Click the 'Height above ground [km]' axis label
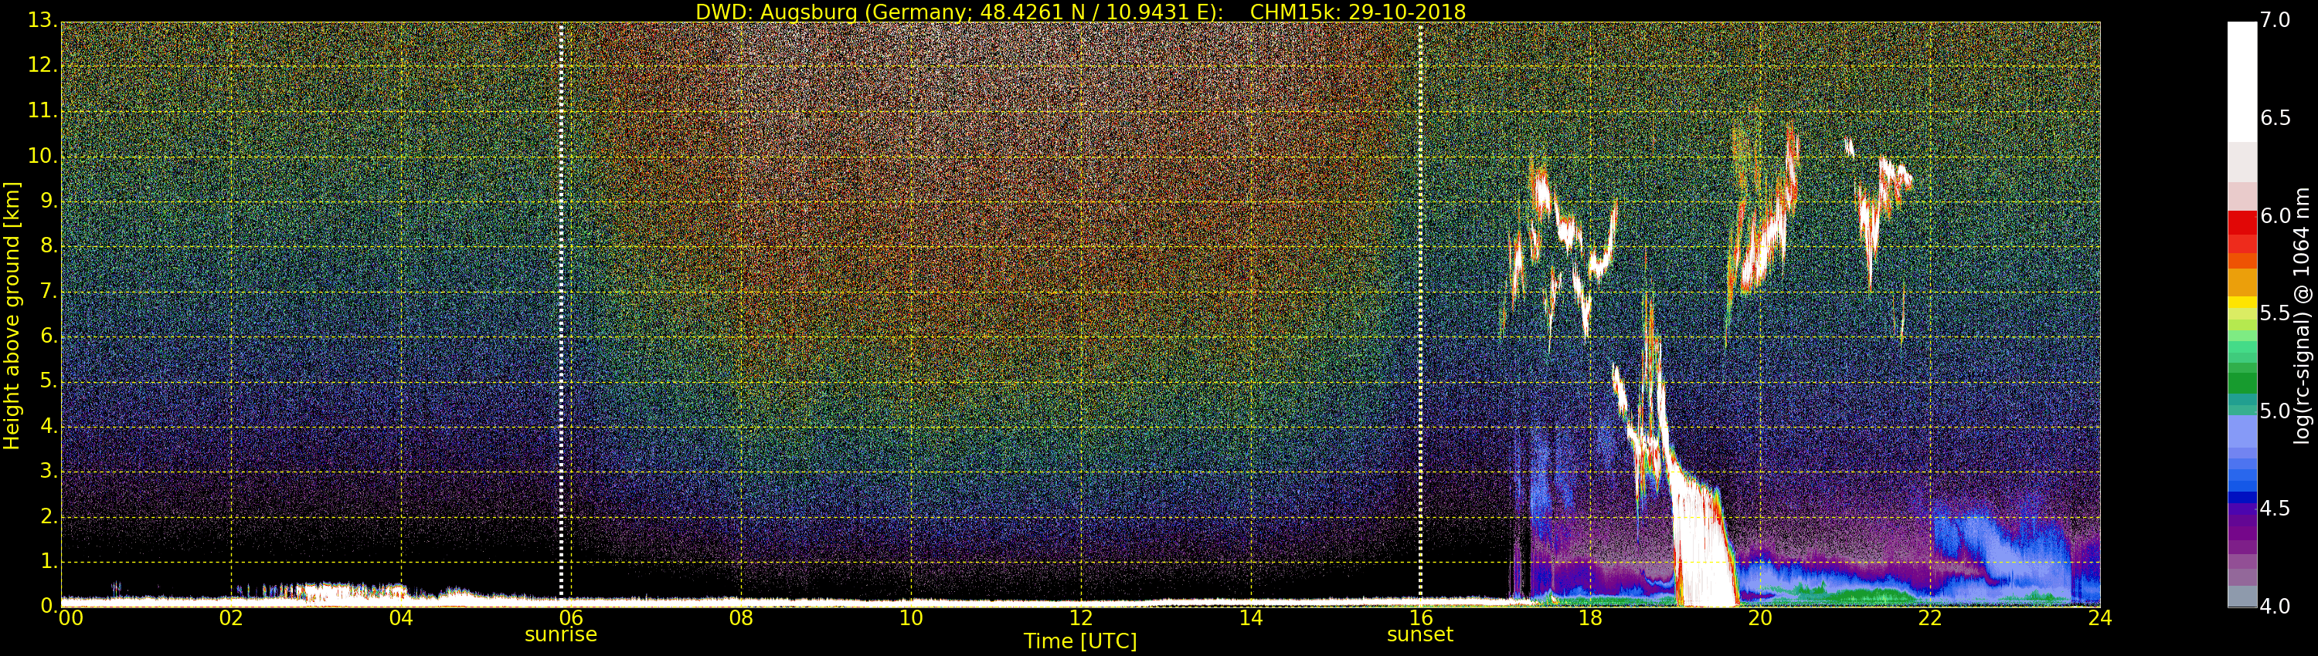 tap(12, 315)
